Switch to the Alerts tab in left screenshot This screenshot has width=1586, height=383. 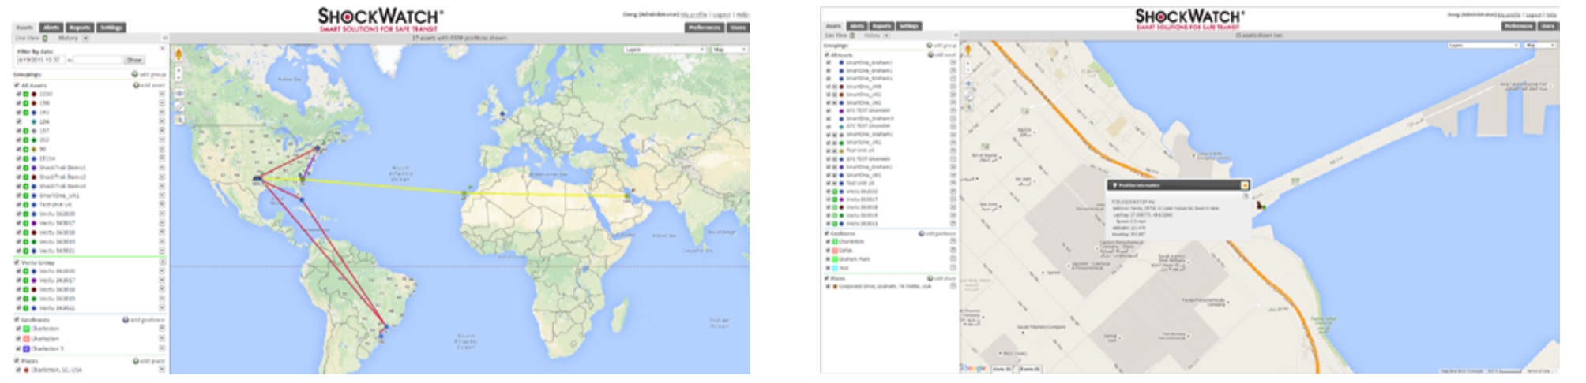coord(51,28)
